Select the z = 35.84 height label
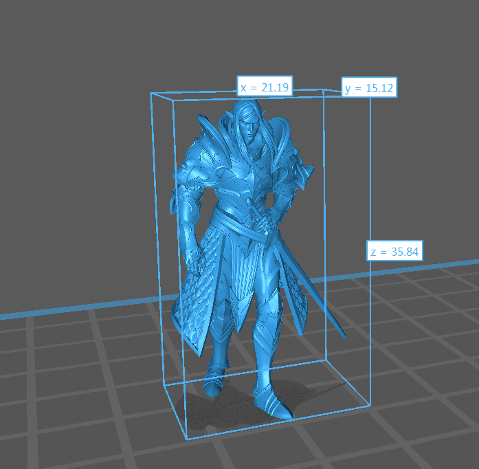 tap(394, 252)
